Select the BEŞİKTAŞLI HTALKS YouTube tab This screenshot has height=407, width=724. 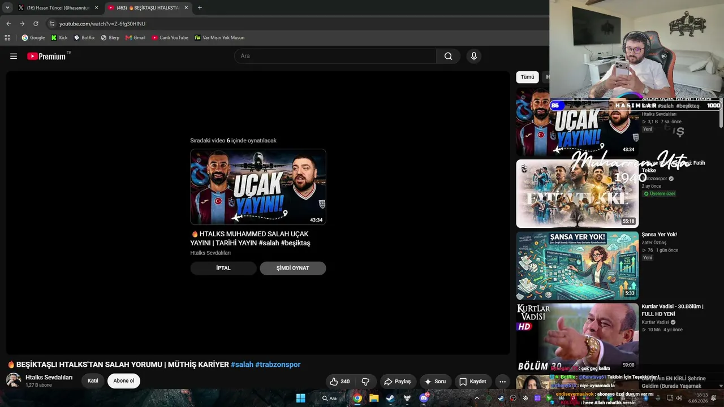click(x=149, y=8)
